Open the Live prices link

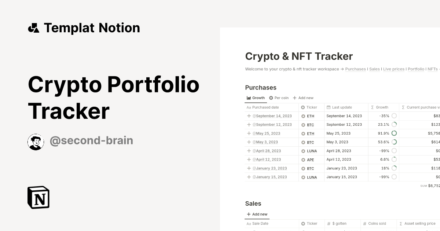coord(394,69)
